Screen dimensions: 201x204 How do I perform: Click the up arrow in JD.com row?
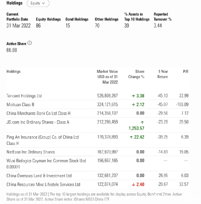click(x=142, y=122)
